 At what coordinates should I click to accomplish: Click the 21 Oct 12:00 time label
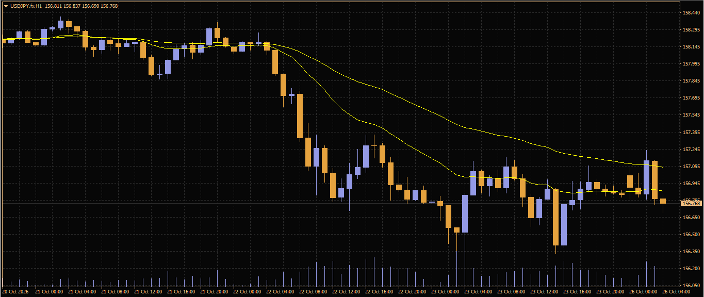[148, 292]
